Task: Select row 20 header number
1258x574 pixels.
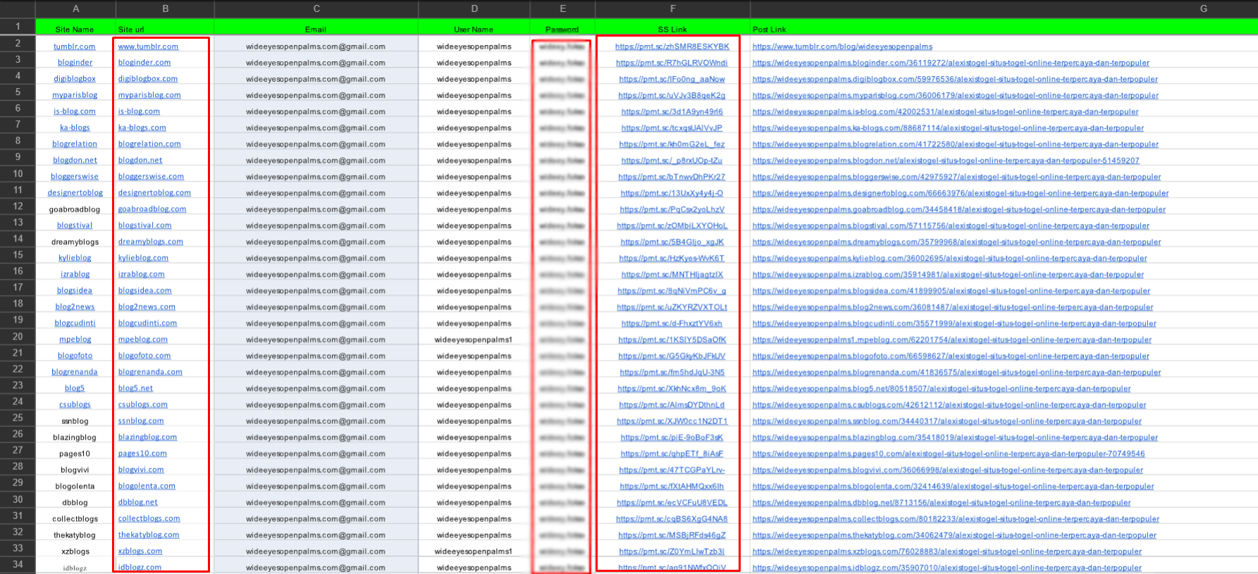Action: [x=18, y=337]
